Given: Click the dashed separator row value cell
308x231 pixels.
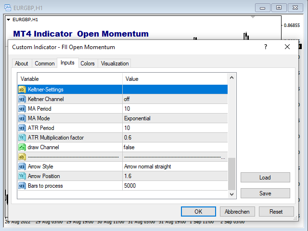Looking at the screenshot, I should tap(175, 157).
